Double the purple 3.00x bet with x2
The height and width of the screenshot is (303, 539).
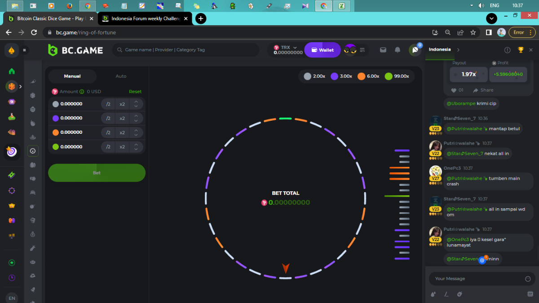click(x=122, y=119)
